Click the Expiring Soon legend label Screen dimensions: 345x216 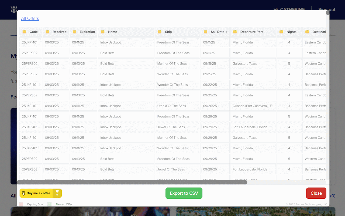coord(36,204)
